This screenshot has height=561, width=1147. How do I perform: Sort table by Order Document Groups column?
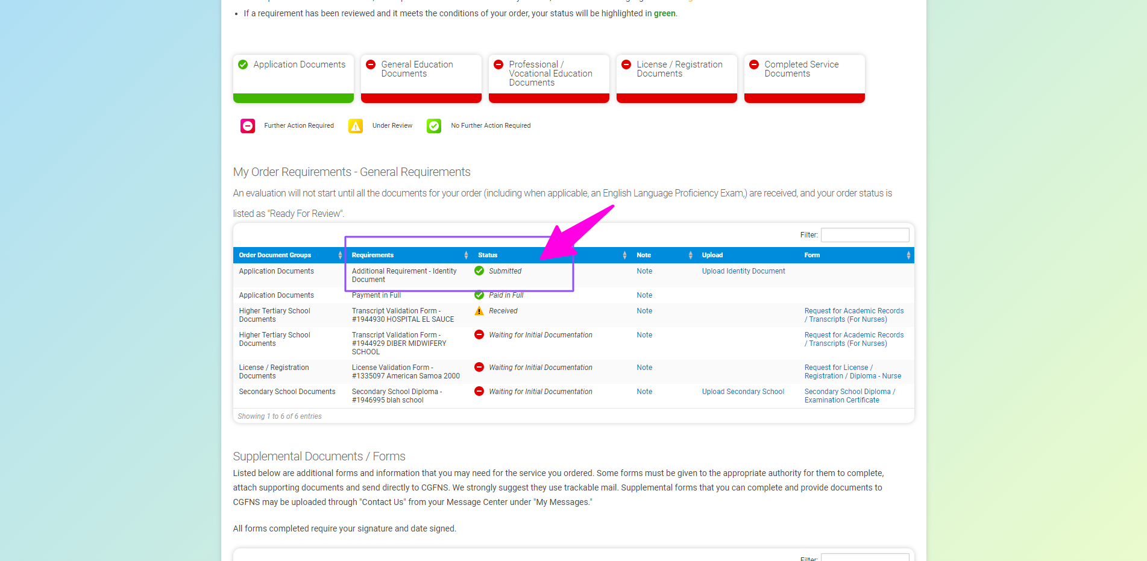(340, 255)
